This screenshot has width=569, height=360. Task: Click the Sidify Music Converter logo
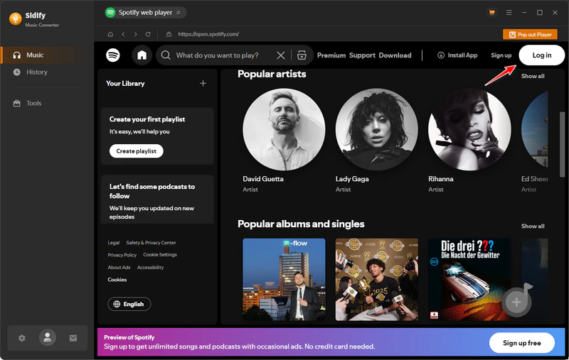coord(34,19)
